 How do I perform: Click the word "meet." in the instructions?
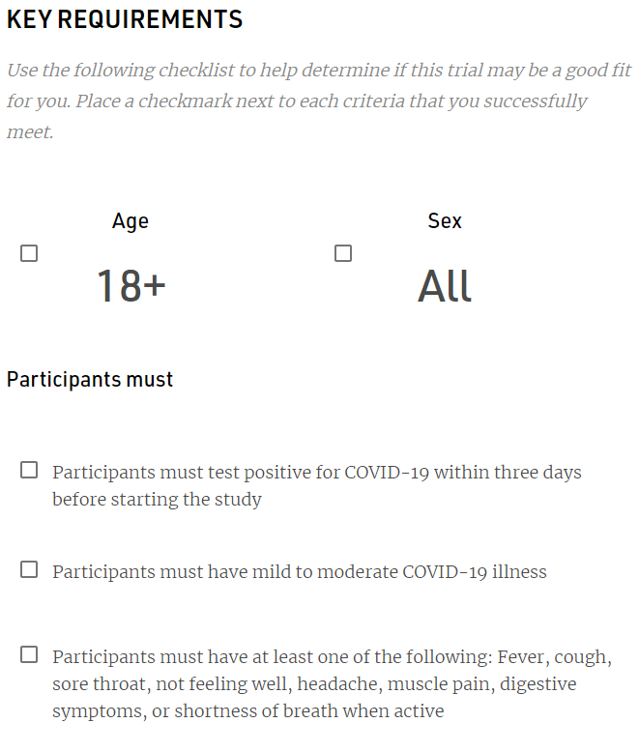click(30, 131)
